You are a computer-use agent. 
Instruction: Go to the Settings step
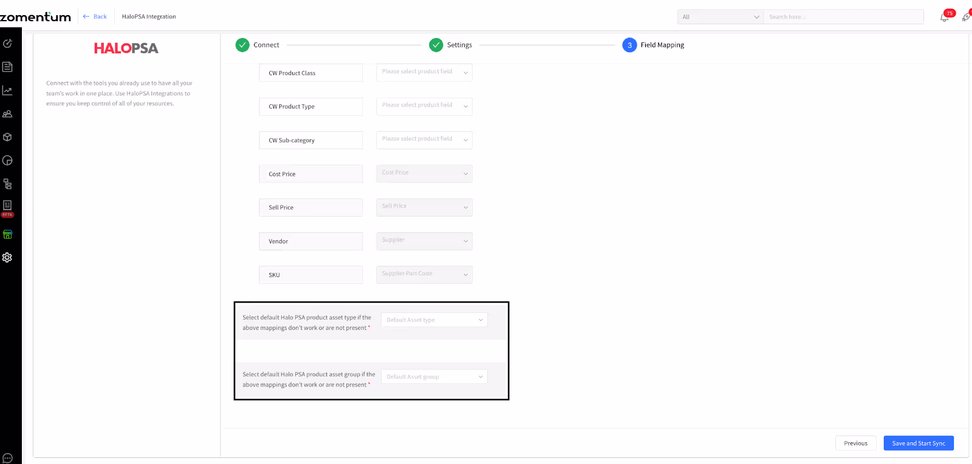(451, 45)
